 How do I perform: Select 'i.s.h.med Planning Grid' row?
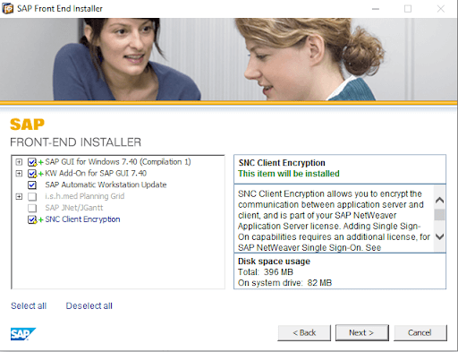click(85, 196)
